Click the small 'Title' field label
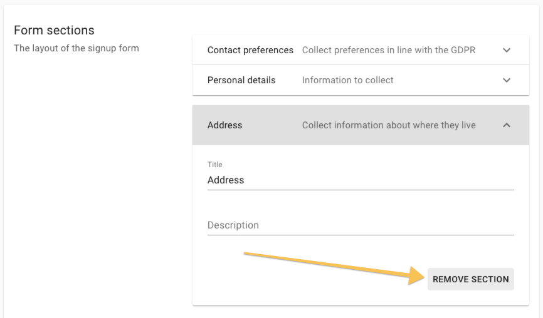543x318 pixels. point(215,165)
